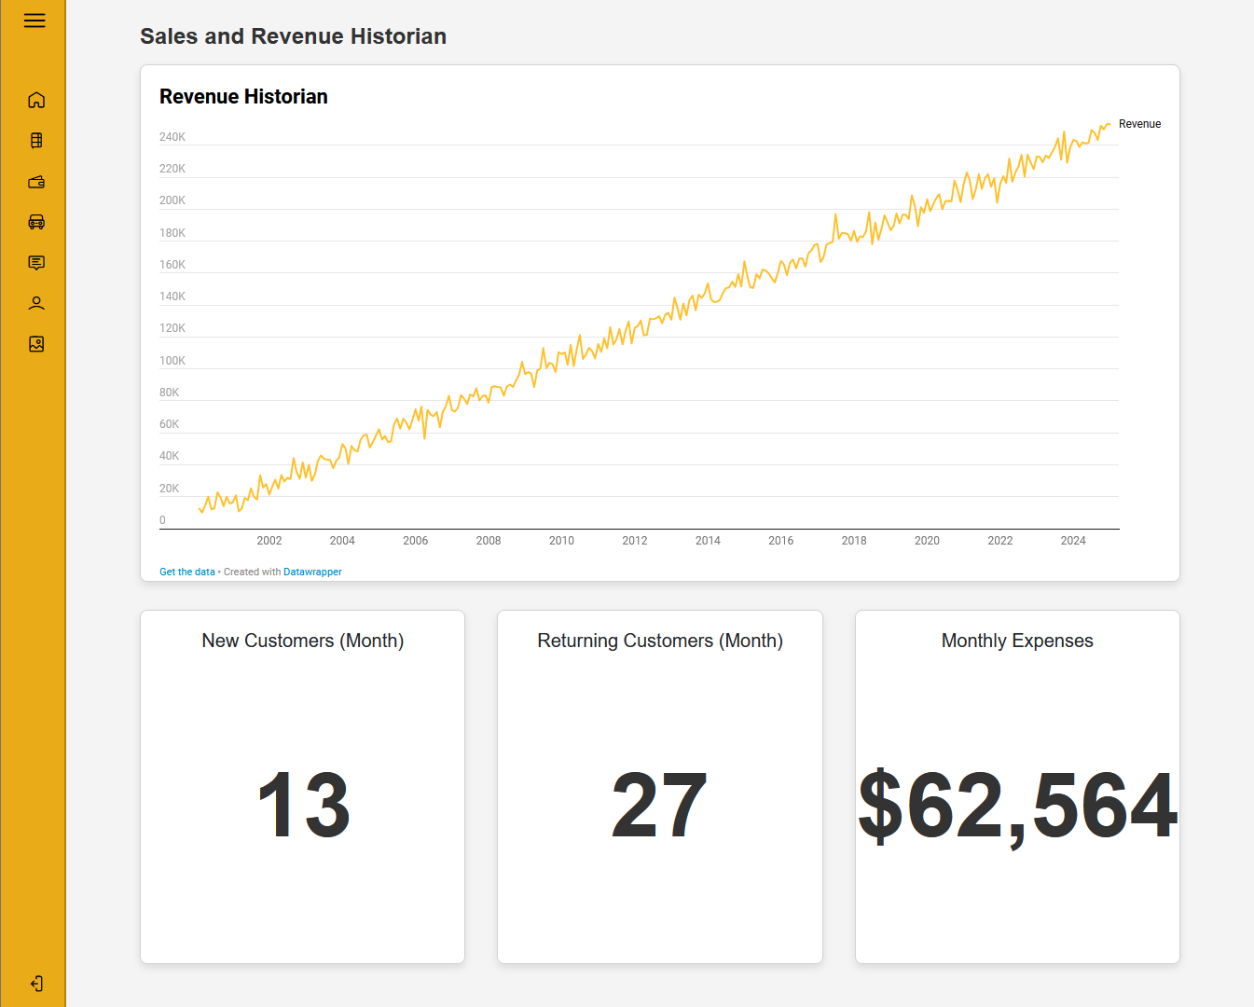This screenshot has height=1007, width=1254.
Task: Open the chat message icon in sidebar
Action: coord(36,263)
